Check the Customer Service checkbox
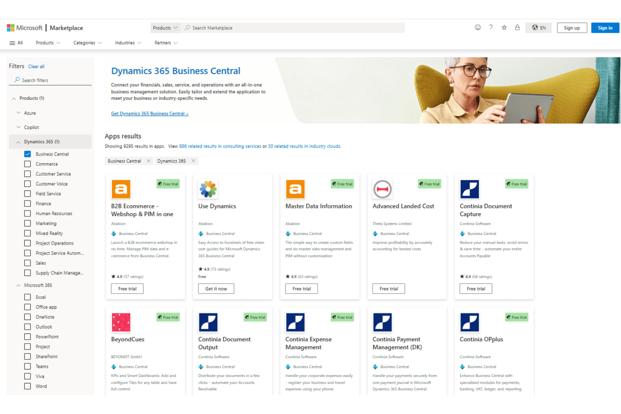The image size is (621, 414). point(27,174)
